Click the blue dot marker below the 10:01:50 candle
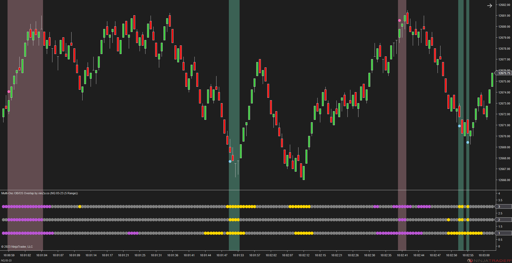512x263 pixels. pos(230,161)
